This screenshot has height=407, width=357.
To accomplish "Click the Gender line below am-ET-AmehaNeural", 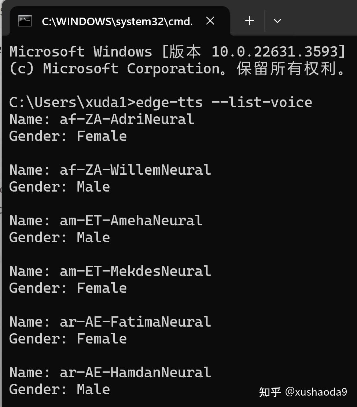I will click(59, 237).
